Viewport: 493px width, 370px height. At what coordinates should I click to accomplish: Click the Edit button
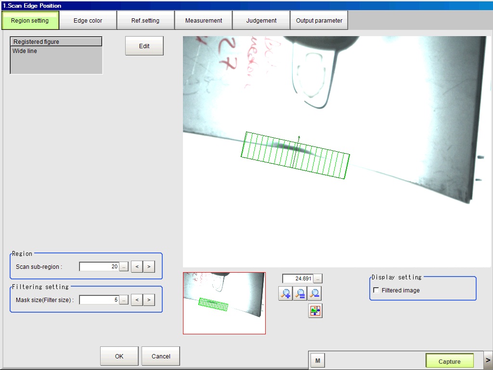(144, 46)
